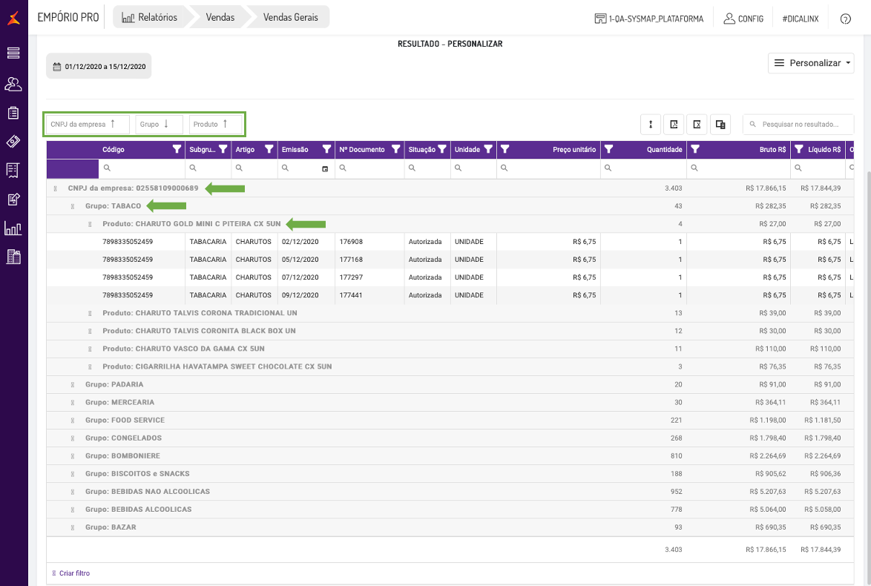Expand the Grupo MERCEARIA row
Screen dimensions: 871x586
coord(72,402)
